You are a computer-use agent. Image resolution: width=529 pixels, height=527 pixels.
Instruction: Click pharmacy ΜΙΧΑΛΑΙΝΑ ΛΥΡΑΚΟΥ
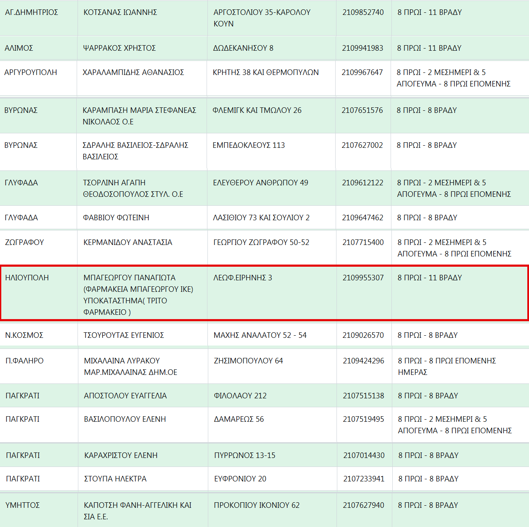coord(131,366)
